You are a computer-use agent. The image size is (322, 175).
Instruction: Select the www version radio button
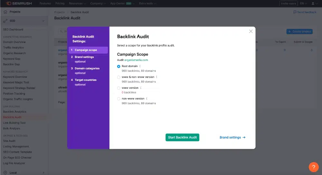pyautogui.click(x=119, y=88)
